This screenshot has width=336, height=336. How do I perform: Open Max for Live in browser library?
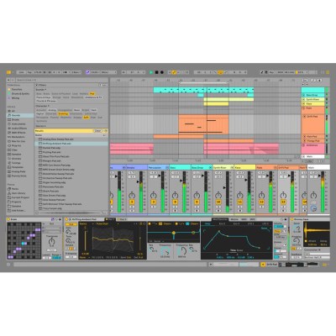pos(18,141)
